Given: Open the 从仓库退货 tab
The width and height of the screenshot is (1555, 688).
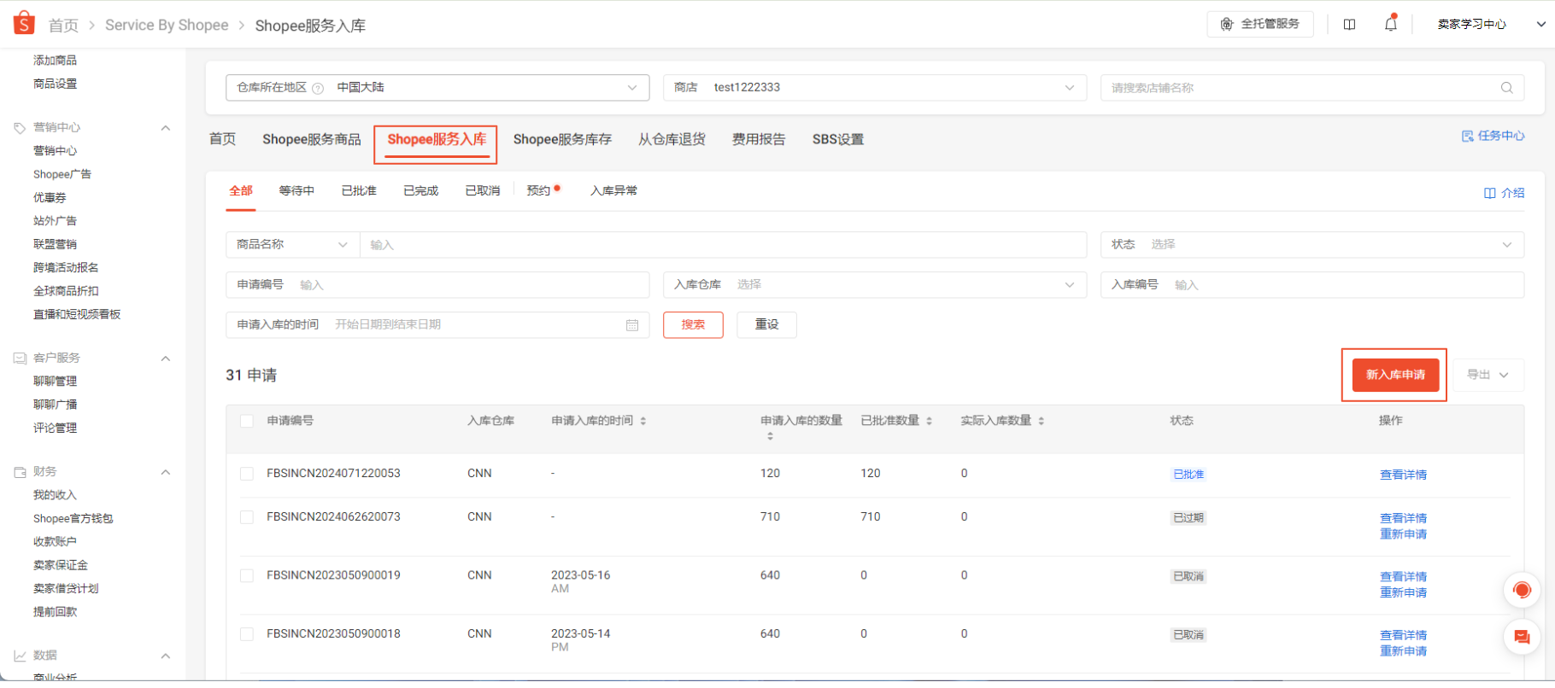Looking at the screenshot, I should [x=672, y=139].
